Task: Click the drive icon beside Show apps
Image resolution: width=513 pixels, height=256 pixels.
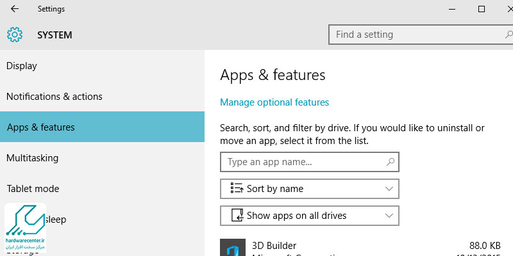Action: click(x=237, y=216)
